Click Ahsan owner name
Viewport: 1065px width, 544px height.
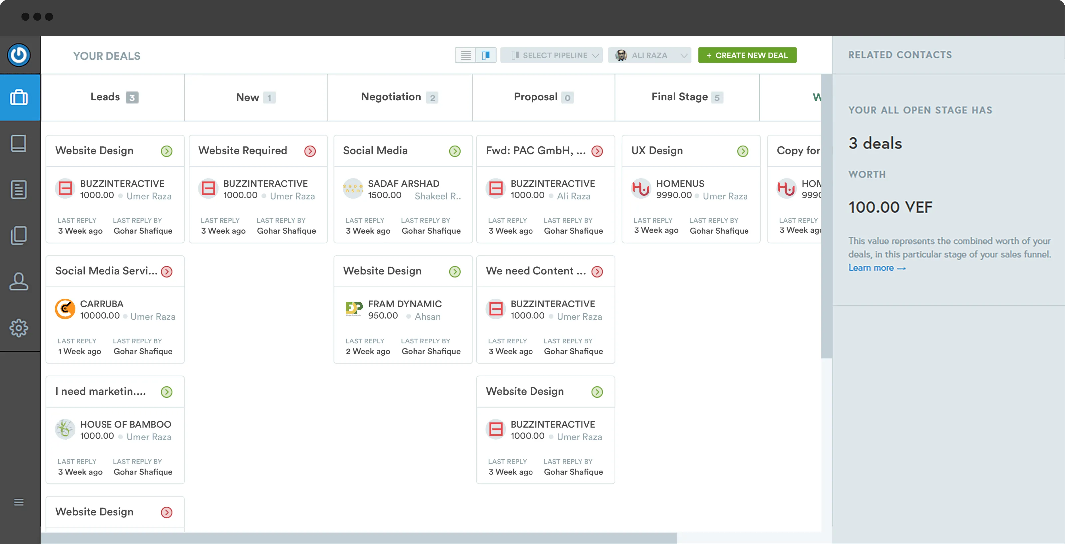427,317
